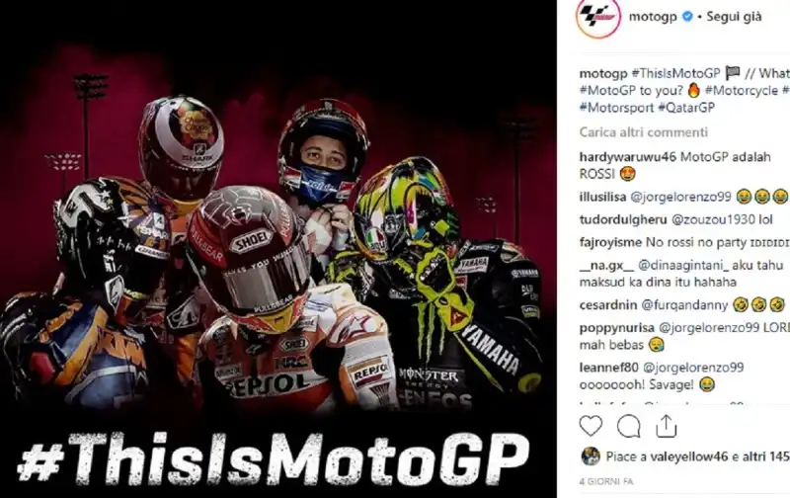Open #QatarGP hashtag link
The image size is (790, 498).
pos(686,108)
